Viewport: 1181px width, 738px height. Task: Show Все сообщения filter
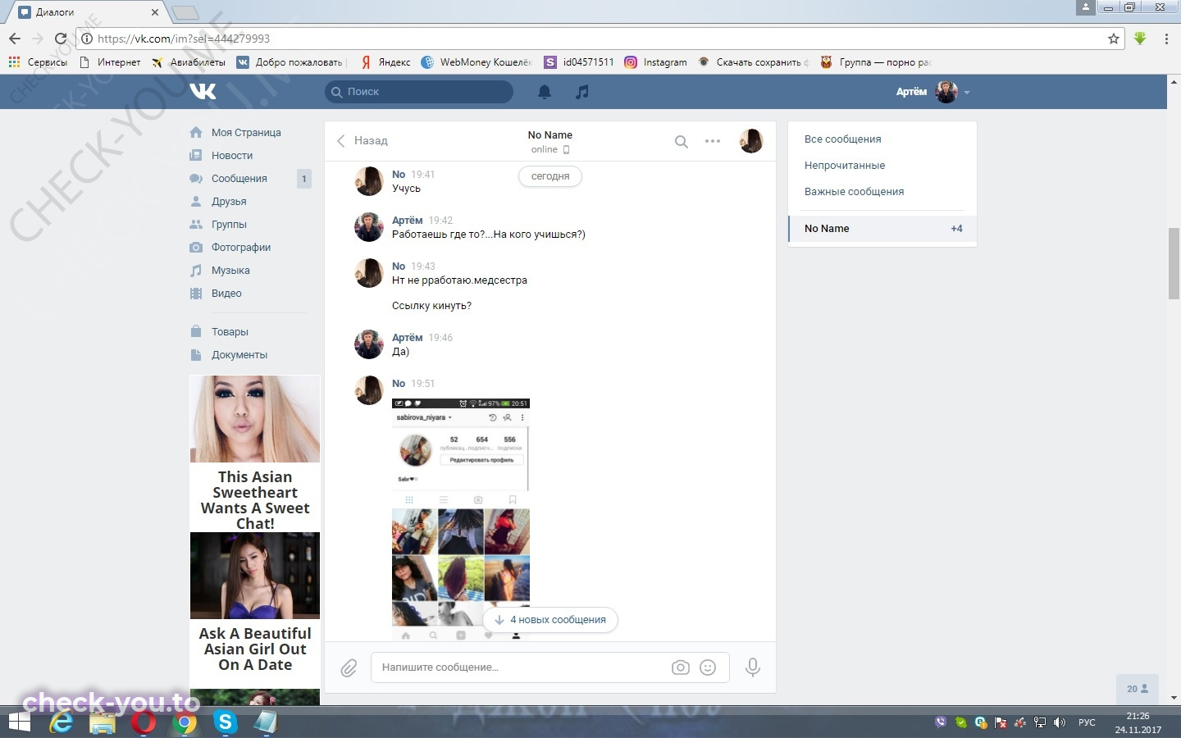(x=843, y=139)
